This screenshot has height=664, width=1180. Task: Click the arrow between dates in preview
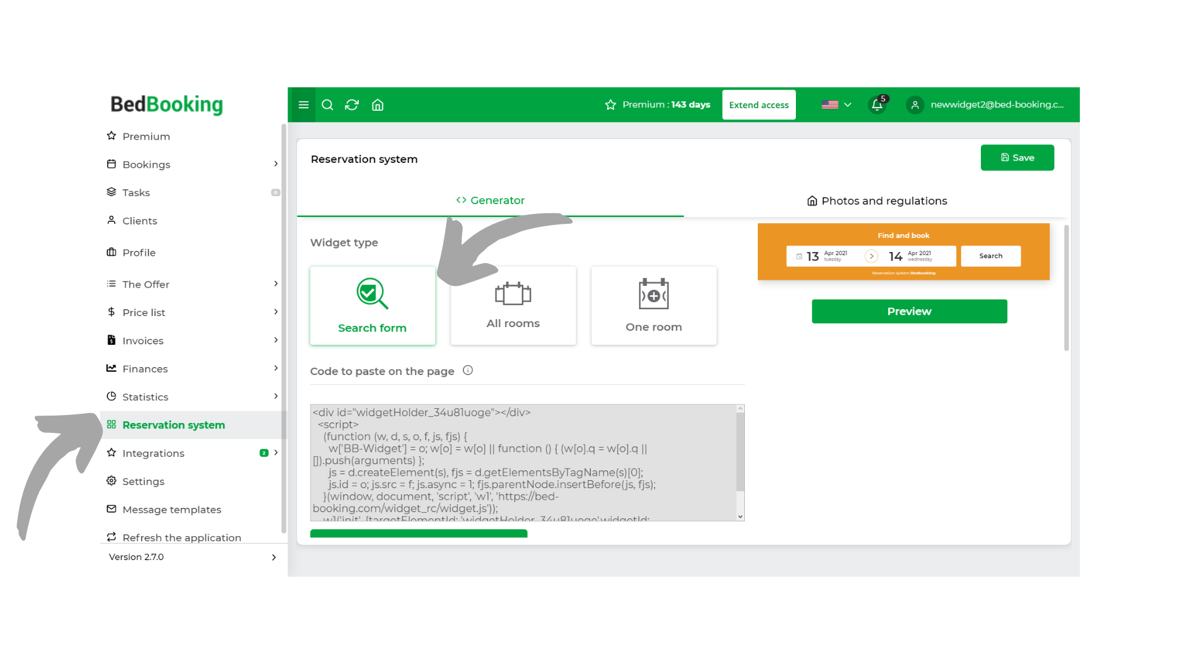pyautogui.click(x=871, y=256)
